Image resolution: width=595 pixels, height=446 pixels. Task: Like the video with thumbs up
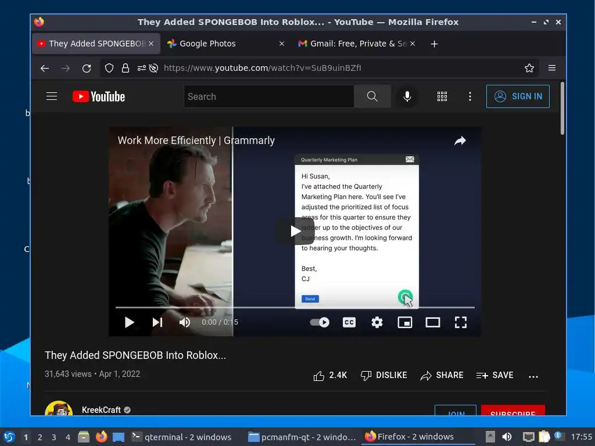point(330,376)
